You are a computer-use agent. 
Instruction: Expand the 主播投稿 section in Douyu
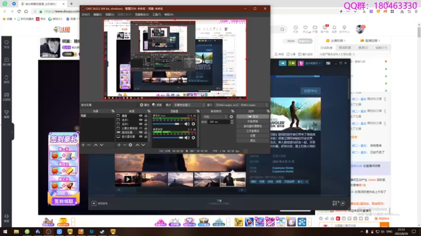(x=336, y=41)
